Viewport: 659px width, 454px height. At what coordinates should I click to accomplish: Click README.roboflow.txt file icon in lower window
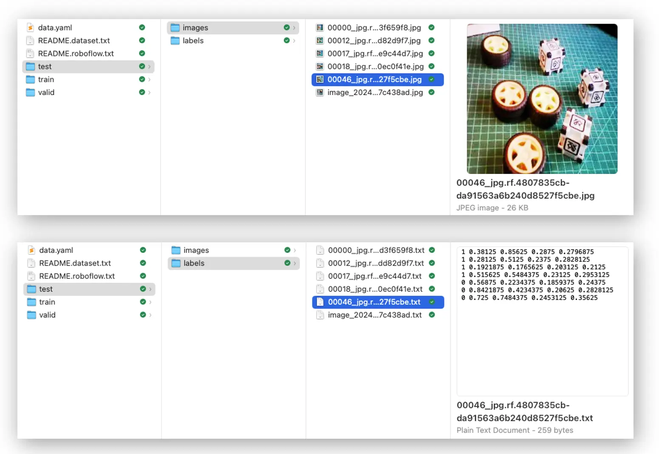click(31, 276)
